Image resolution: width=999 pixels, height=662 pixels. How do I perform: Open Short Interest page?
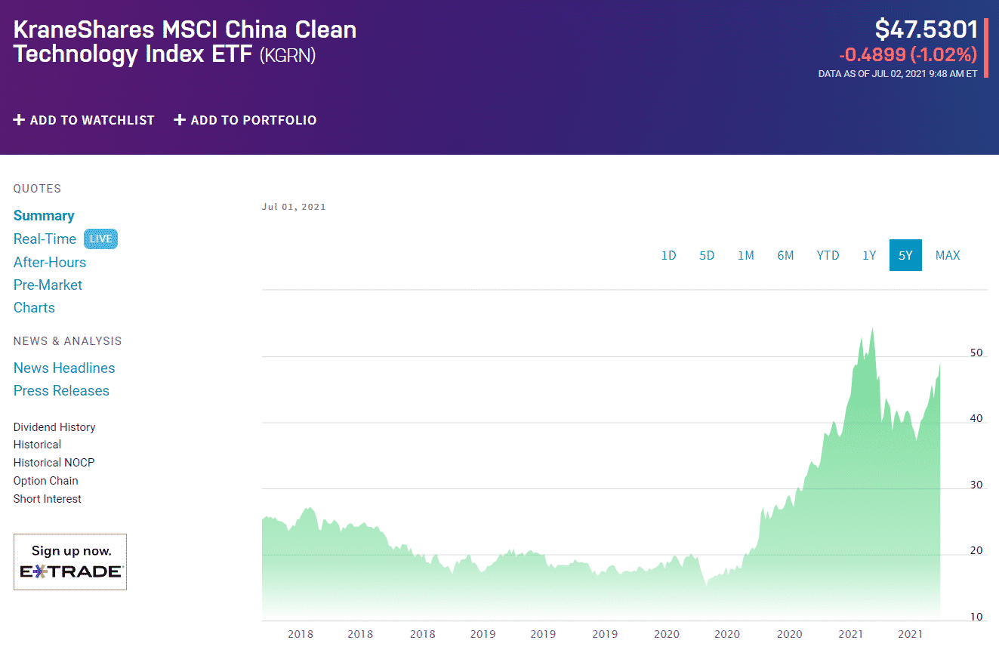click(48, 499)
